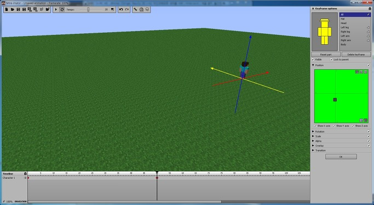Screen dimensions: 374x205
Task: Undo the last action
Action: (121, 9)
